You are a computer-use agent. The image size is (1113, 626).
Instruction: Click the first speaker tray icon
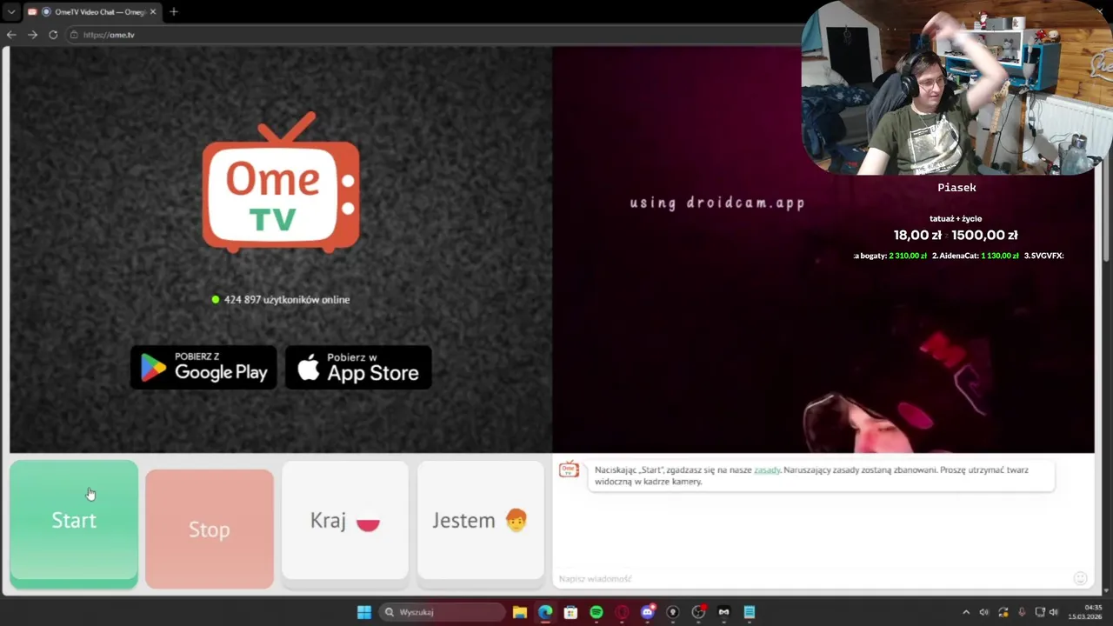pos(984,612)
